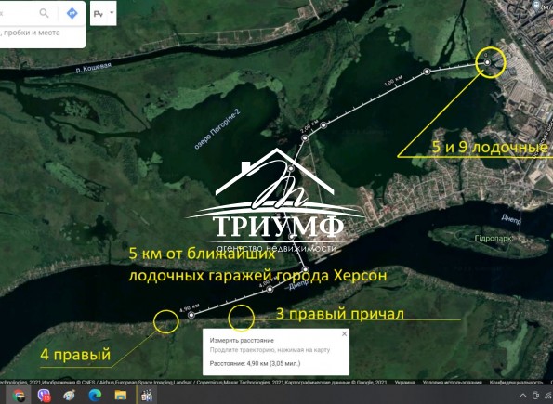Open the 'Конфиденциальность' footer link

516,382
